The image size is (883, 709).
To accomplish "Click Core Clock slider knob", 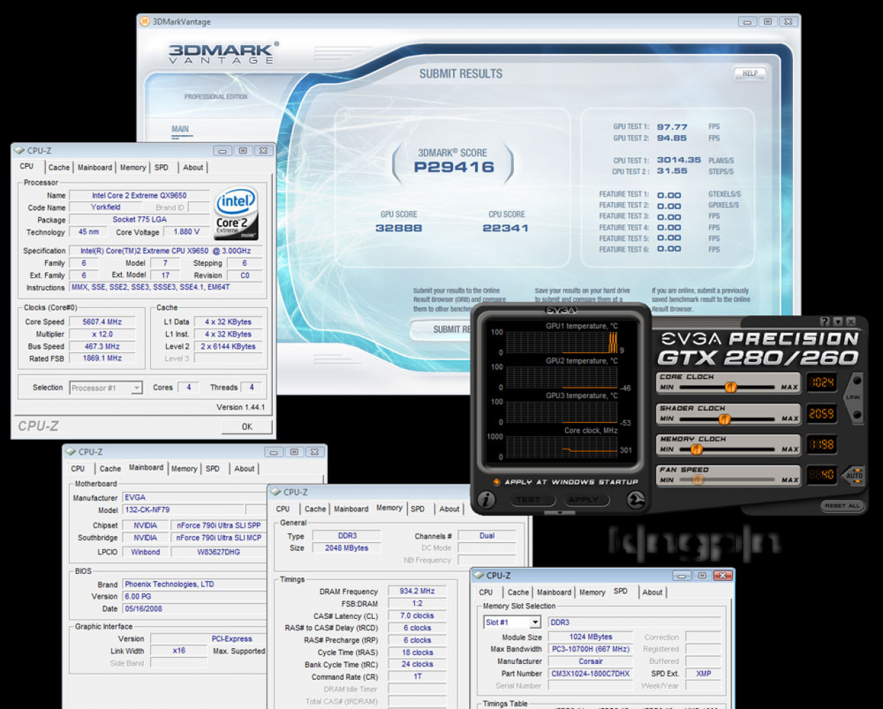I will point(730,387).
